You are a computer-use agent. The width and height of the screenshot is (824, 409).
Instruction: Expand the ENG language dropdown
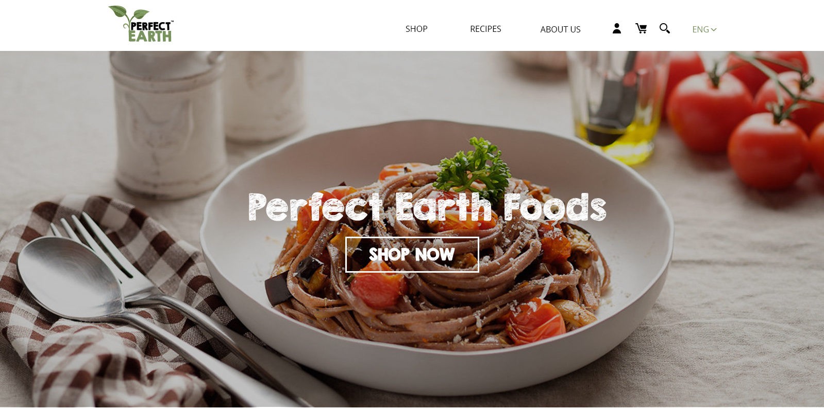pyautogui.click(x=704, y=29)
